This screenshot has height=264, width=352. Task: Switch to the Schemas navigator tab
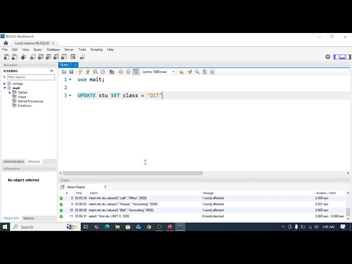pos(34,162)
